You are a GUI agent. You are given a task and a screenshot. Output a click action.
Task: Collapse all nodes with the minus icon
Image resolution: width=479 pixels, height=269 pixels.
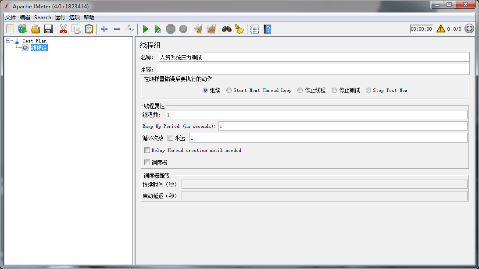tap(117, 29)
